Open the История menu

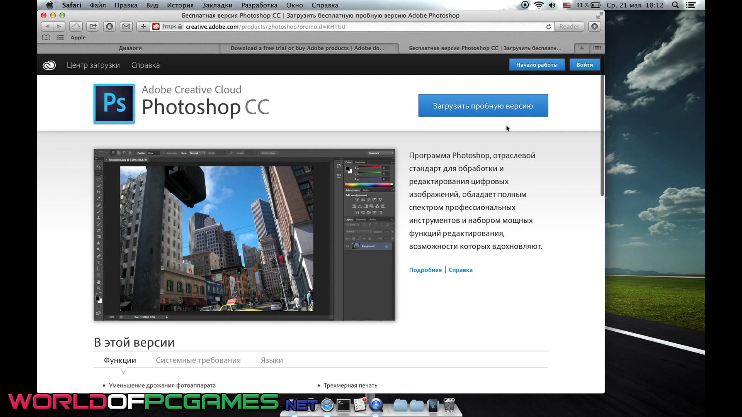point(180,5)
